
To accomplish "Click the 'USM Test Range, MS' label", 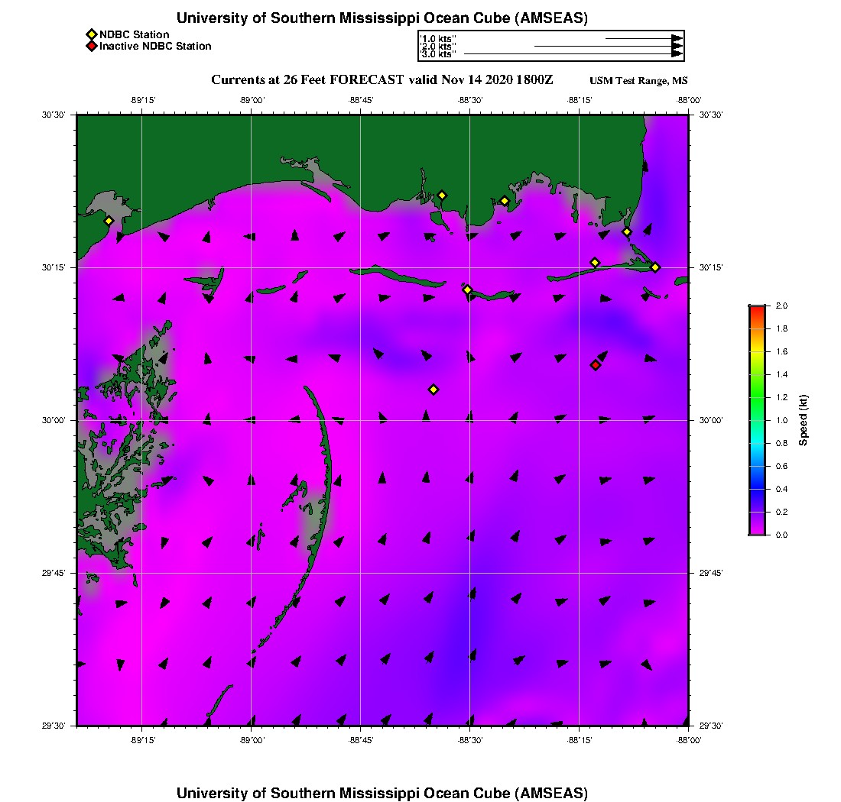I will tap(638, 82).
